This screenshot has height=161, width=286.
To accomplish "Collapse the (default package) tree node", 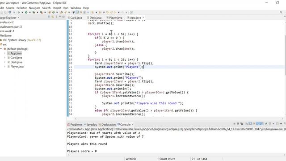I will [1, 49].
